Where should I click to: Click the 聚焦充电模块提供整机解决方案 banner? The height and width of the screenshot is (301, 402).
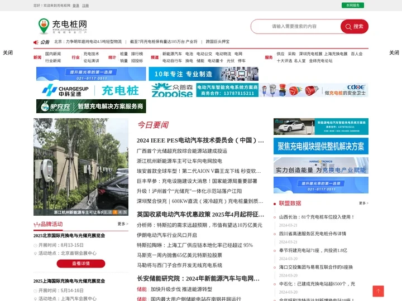(x=321, y=146)
